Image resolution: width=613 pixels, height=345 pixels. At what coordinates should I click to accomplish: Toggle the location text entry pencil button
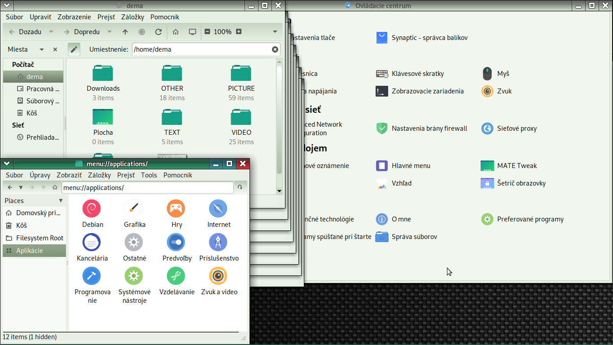click(x=74, y=49)
